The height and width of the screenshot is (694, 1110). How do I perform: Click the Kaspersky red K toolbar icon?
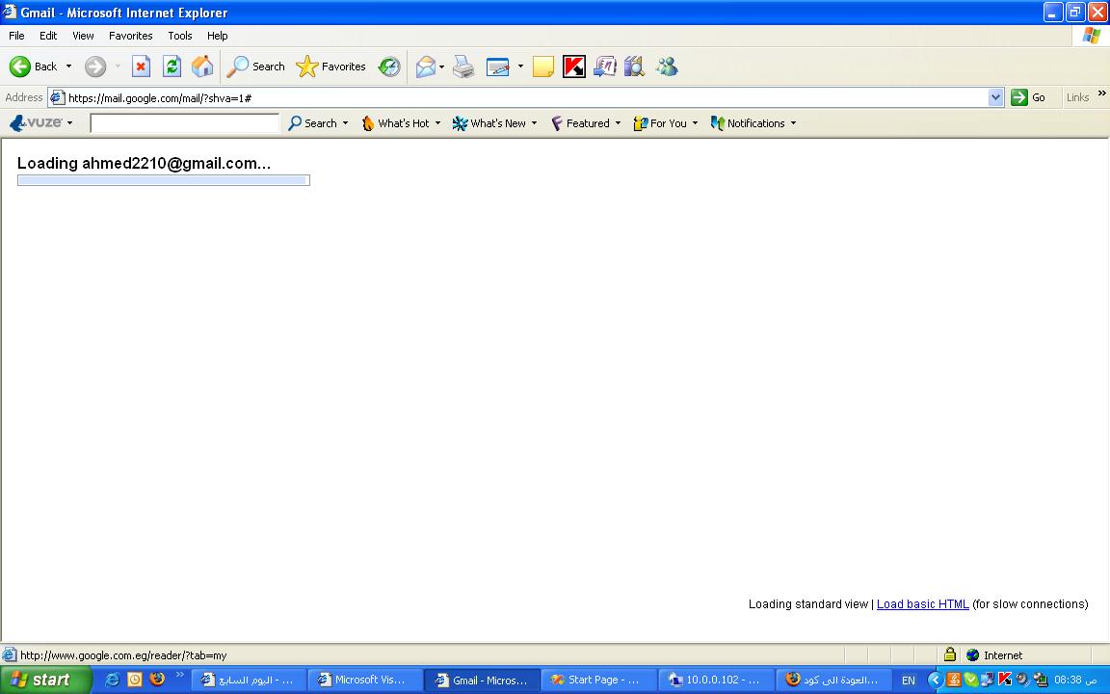(x=574, y=67)
